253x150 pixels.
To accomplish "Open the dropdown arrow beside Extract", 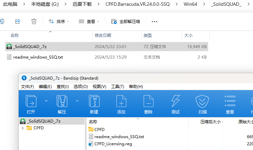I will (77, 101).
